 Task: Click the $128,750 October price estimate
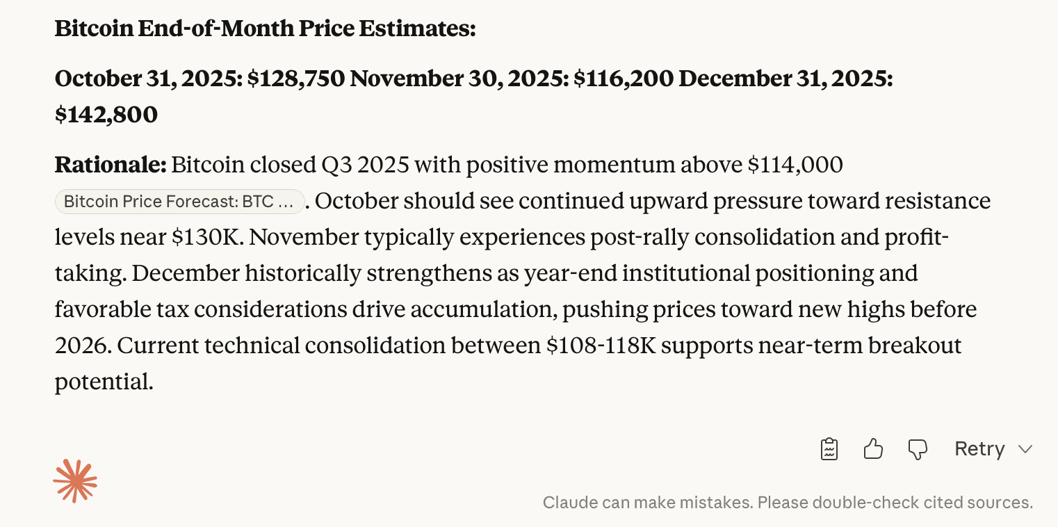click(x=295, y=79)
